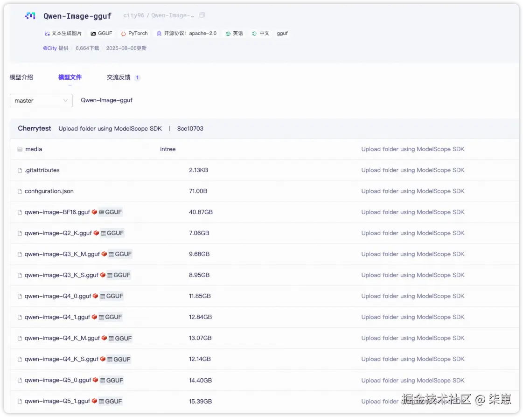Click the Qwen-Image-gguf page title
The height and width of the screenshot is (417, 523).
pos(77,16)
